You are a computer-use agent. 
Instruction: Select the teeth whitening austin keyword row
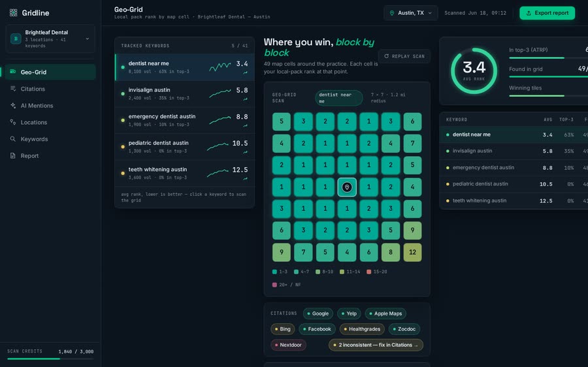184,173
